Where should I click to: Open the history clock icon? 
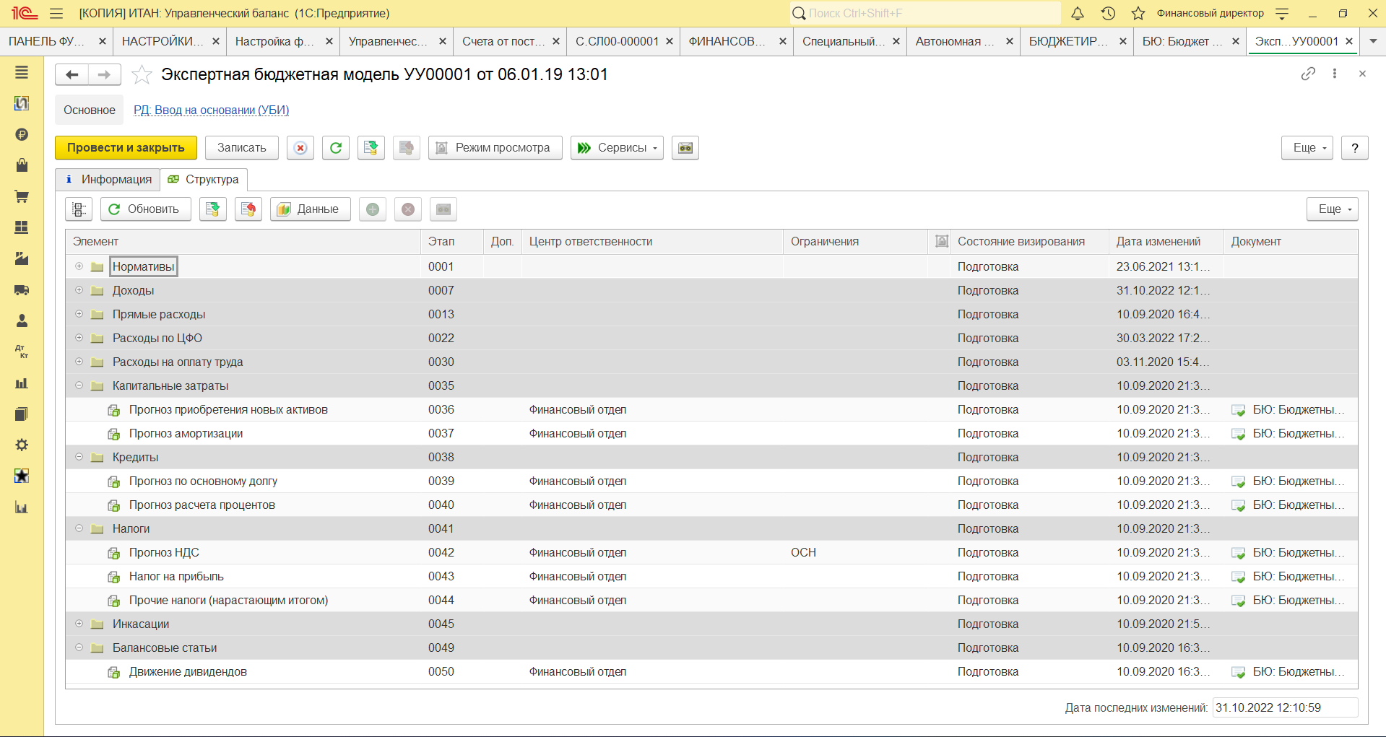coord(1108,13)
